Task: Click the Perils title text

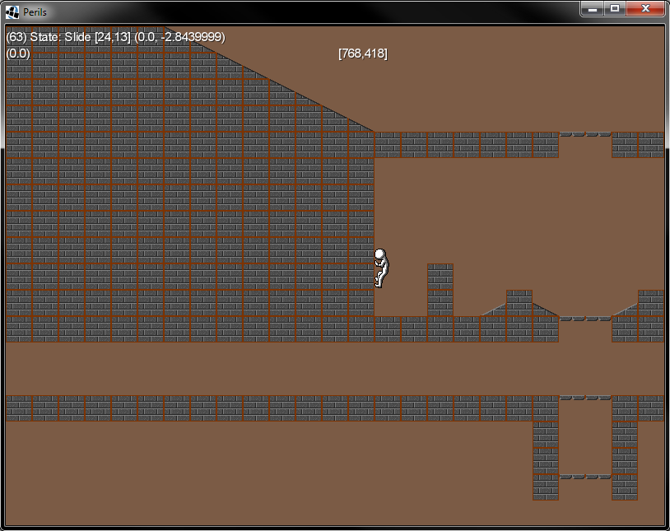Action: [35, 12]
